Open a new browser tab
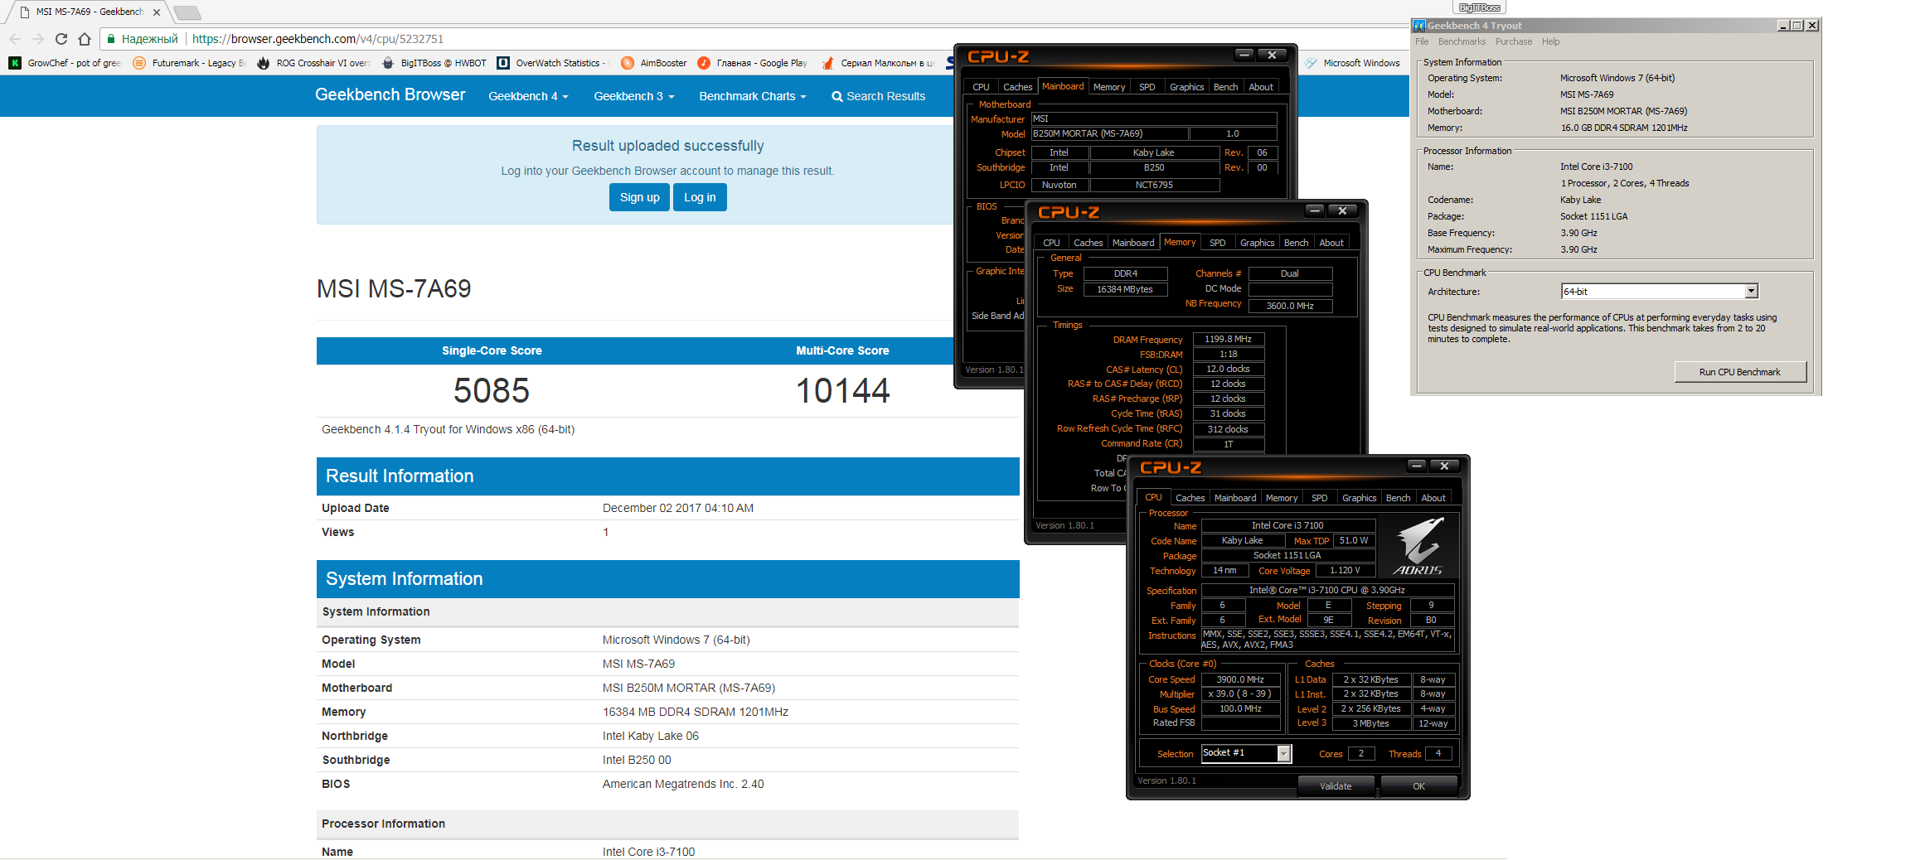1925x860 pixels. point(187,12)
